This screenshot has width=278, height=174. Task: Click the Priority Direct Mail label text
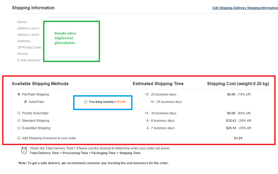(x=35, y=113)
